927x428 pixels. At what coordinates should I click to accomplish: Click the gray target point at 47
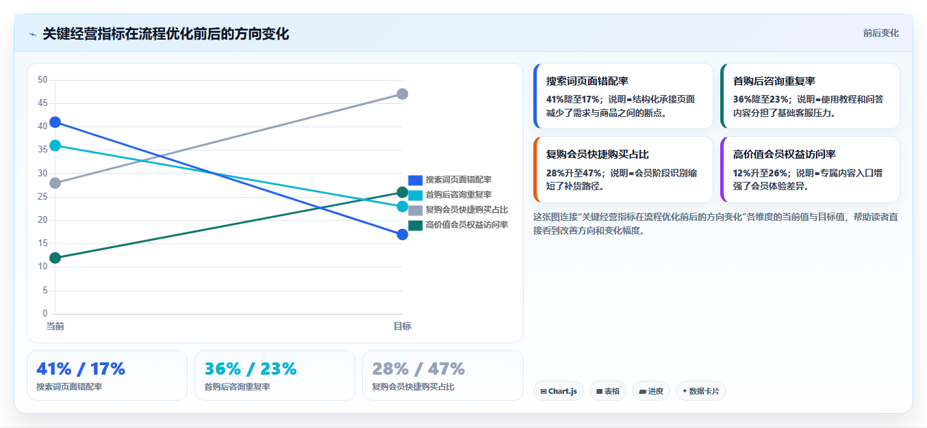[x=403, y=94]
